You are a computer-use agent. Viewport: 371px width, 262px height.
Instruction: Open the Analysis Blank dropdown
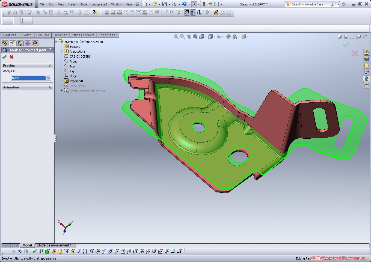click(x=48, y=78)
